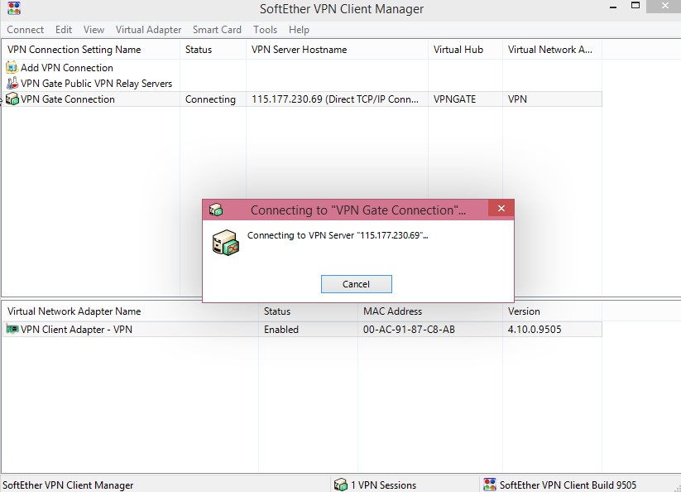
Task: Sort adapters by Status column header
Action: (x=308, y=311)
